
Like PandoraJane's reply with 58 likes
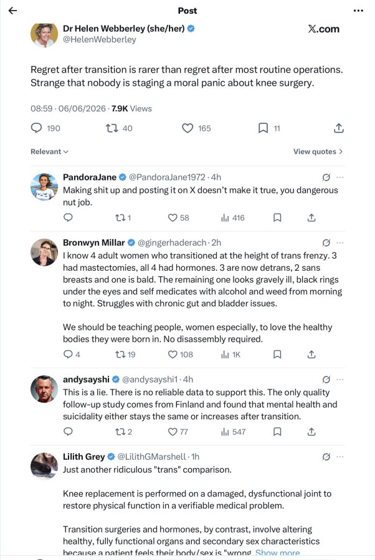(173, 218)
